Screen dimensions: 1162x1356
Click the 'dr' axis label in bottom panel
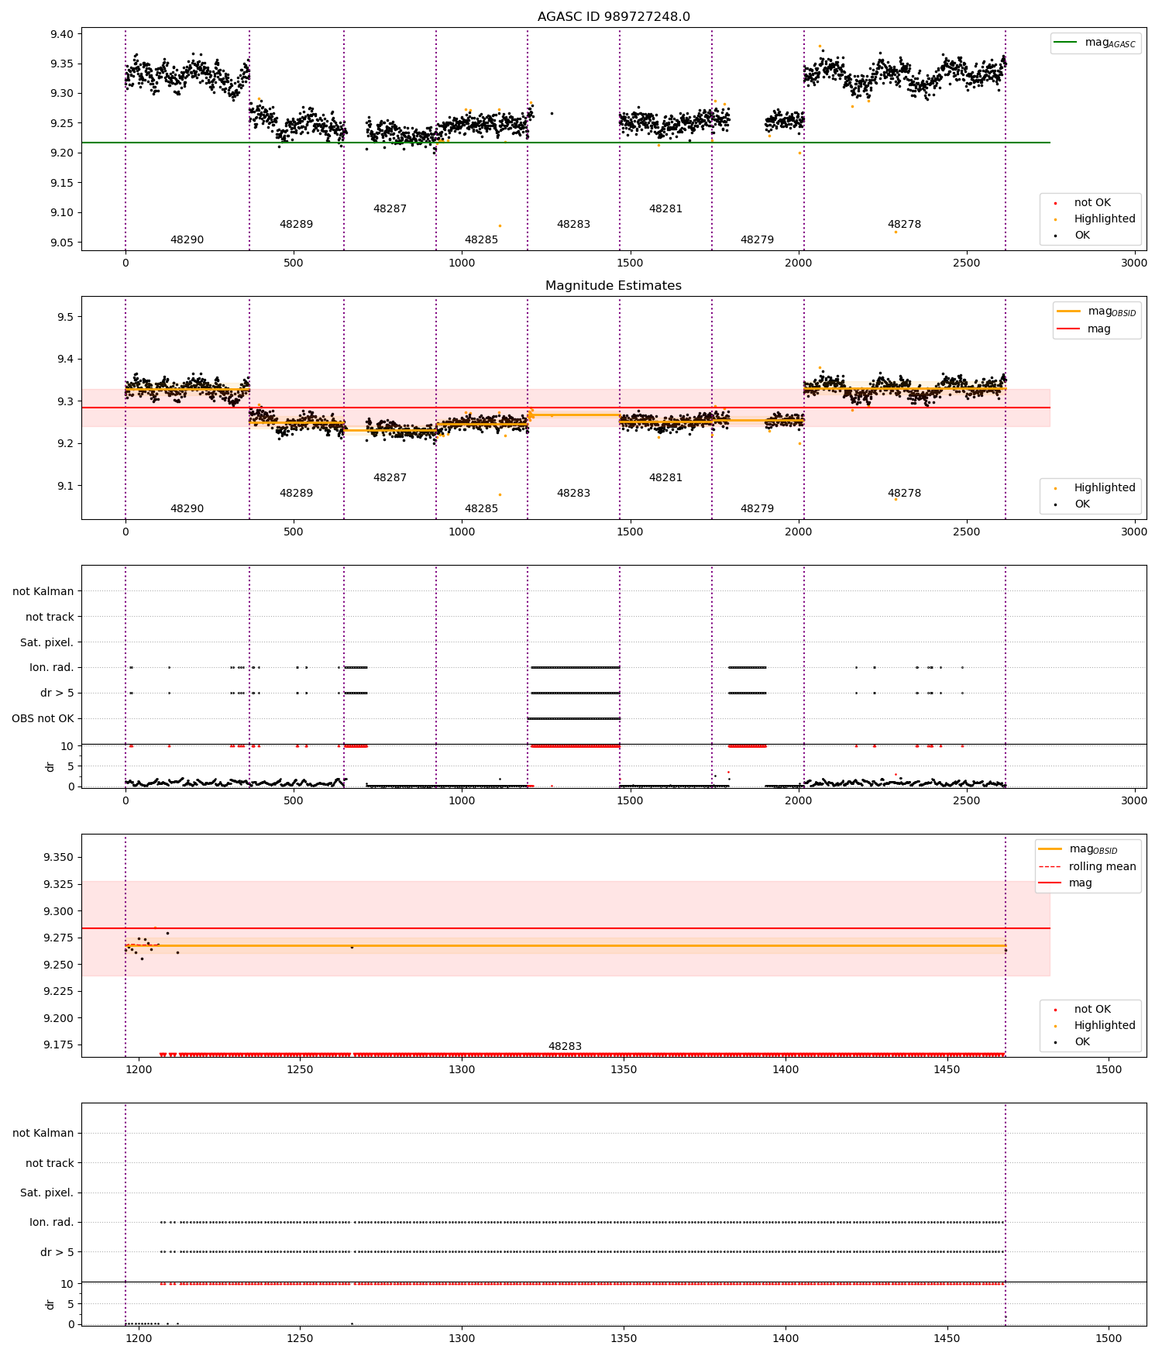click(50, 1304)
